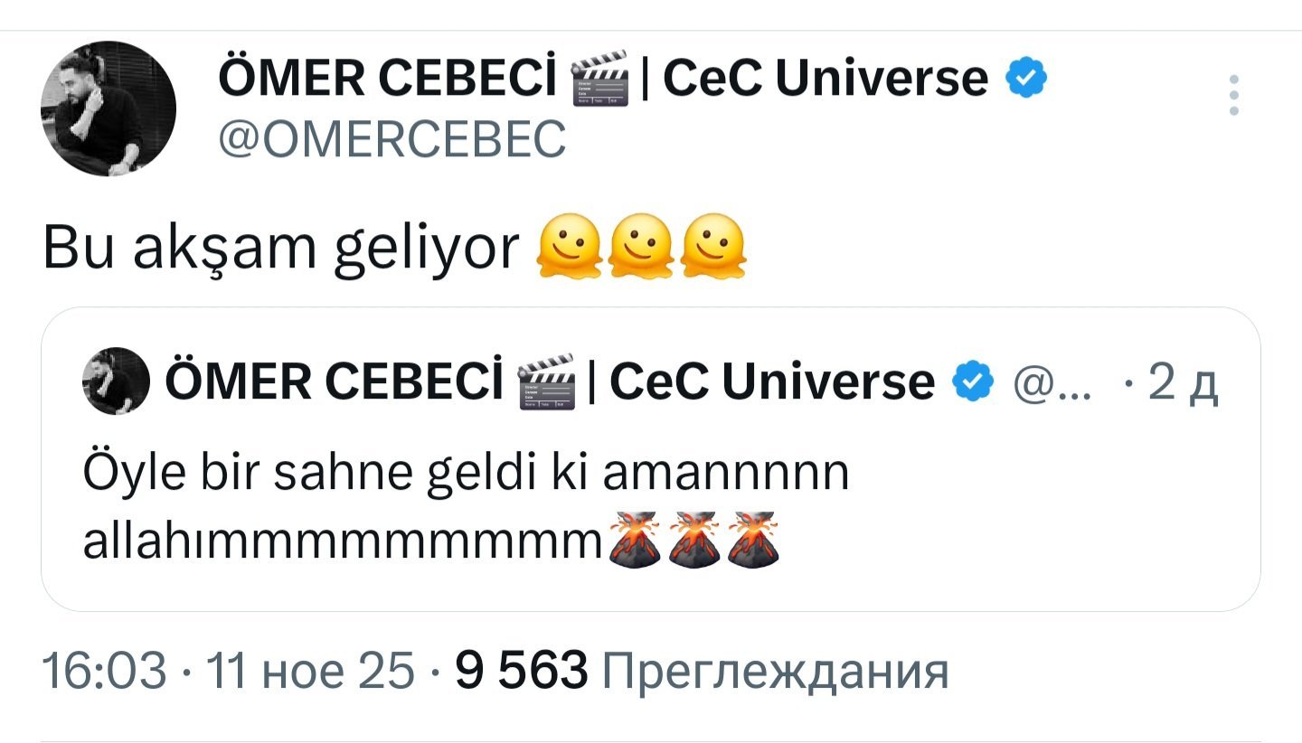Click the small avatar in the quoted tweet
Image resolution: width=1302 pixels, height=743 pixels.
(x=117, y=381)
